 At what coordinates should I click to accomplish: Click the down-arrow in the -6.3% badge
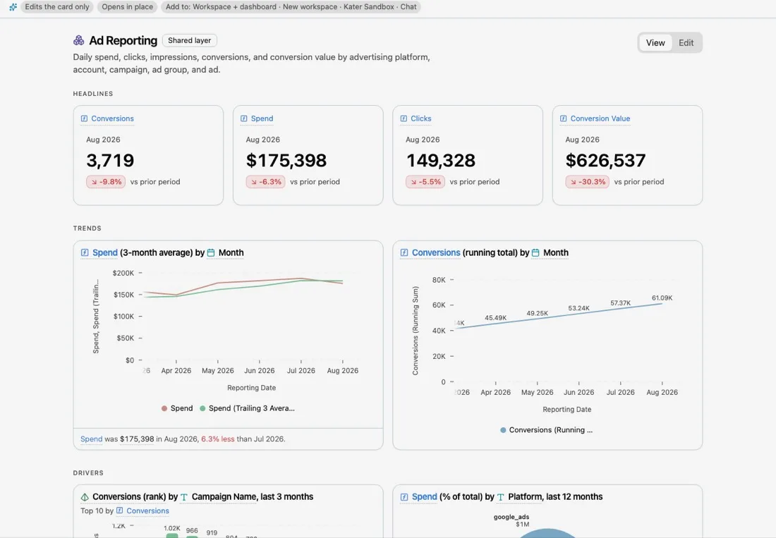point(254,182)
